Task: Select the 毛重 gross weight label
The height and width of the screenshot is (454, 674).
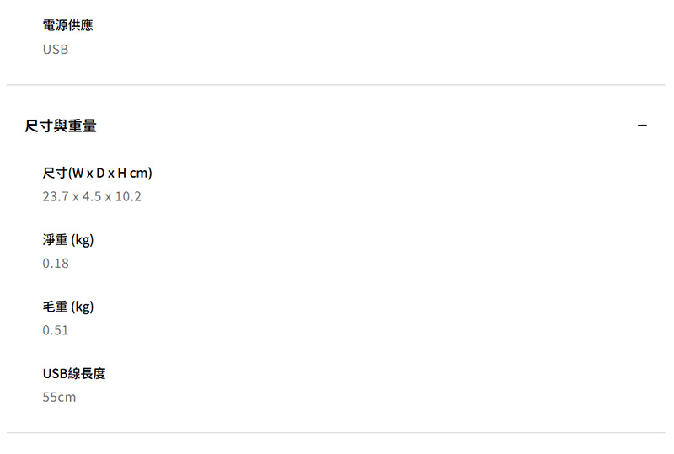Action: (55, 307)
